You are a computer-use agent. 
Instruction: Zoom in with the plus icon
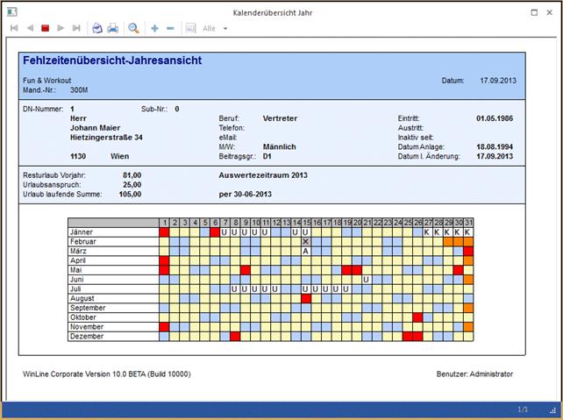pyautogui.click(x=155, y=28)
